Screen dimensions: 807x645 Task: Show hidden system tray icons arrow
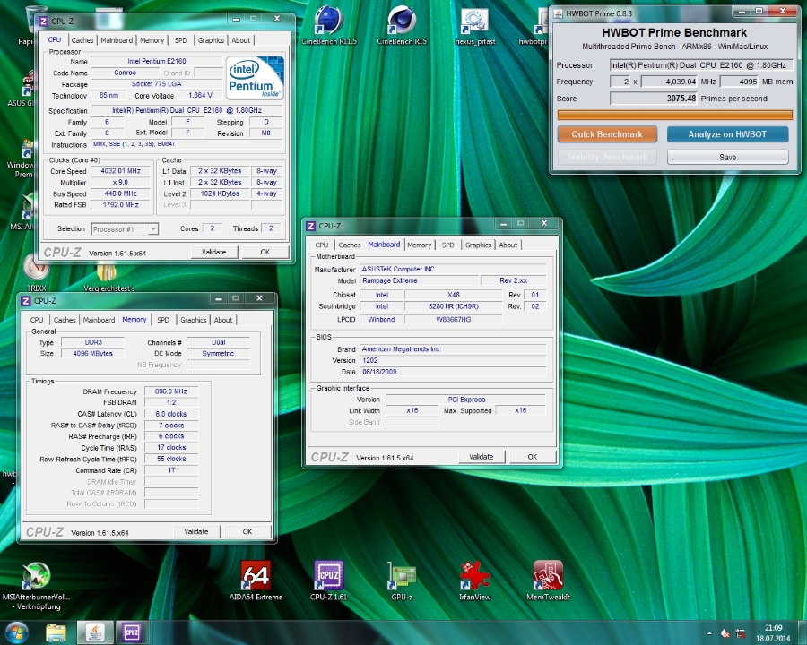click(x=710, y=633)
